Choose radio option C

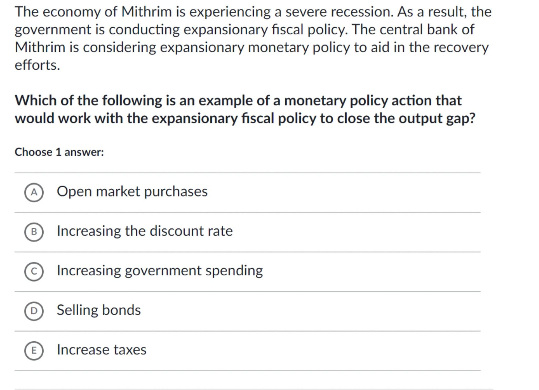click(34, 271)
